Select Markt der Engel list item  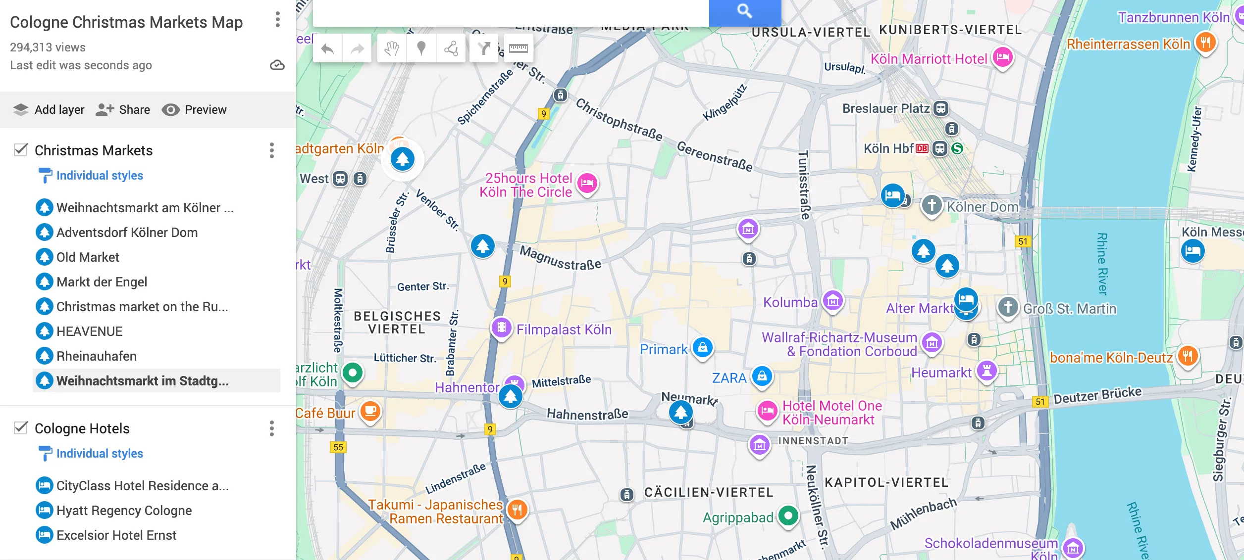102,282
